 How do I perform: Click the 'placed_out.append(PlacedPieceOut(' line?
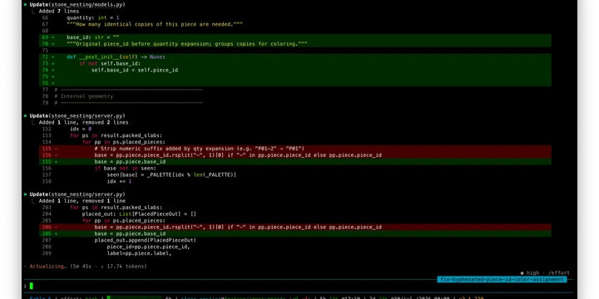click(145, 240)
